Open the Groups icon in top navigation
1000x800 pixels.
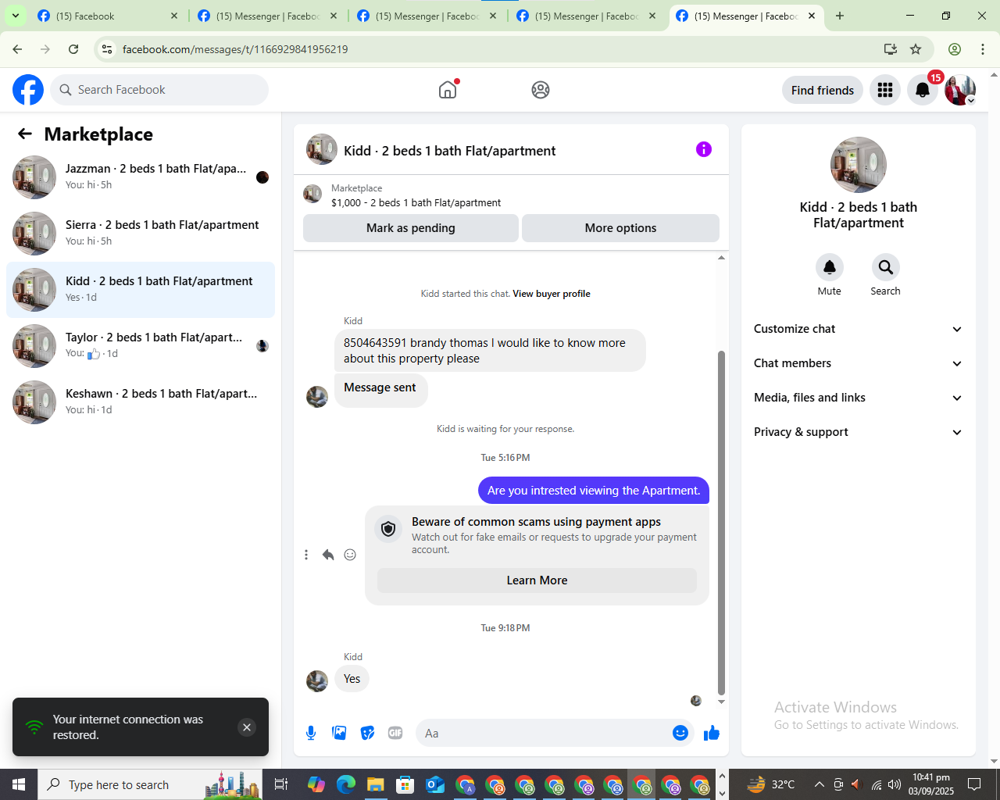click(x=541, y=90)
